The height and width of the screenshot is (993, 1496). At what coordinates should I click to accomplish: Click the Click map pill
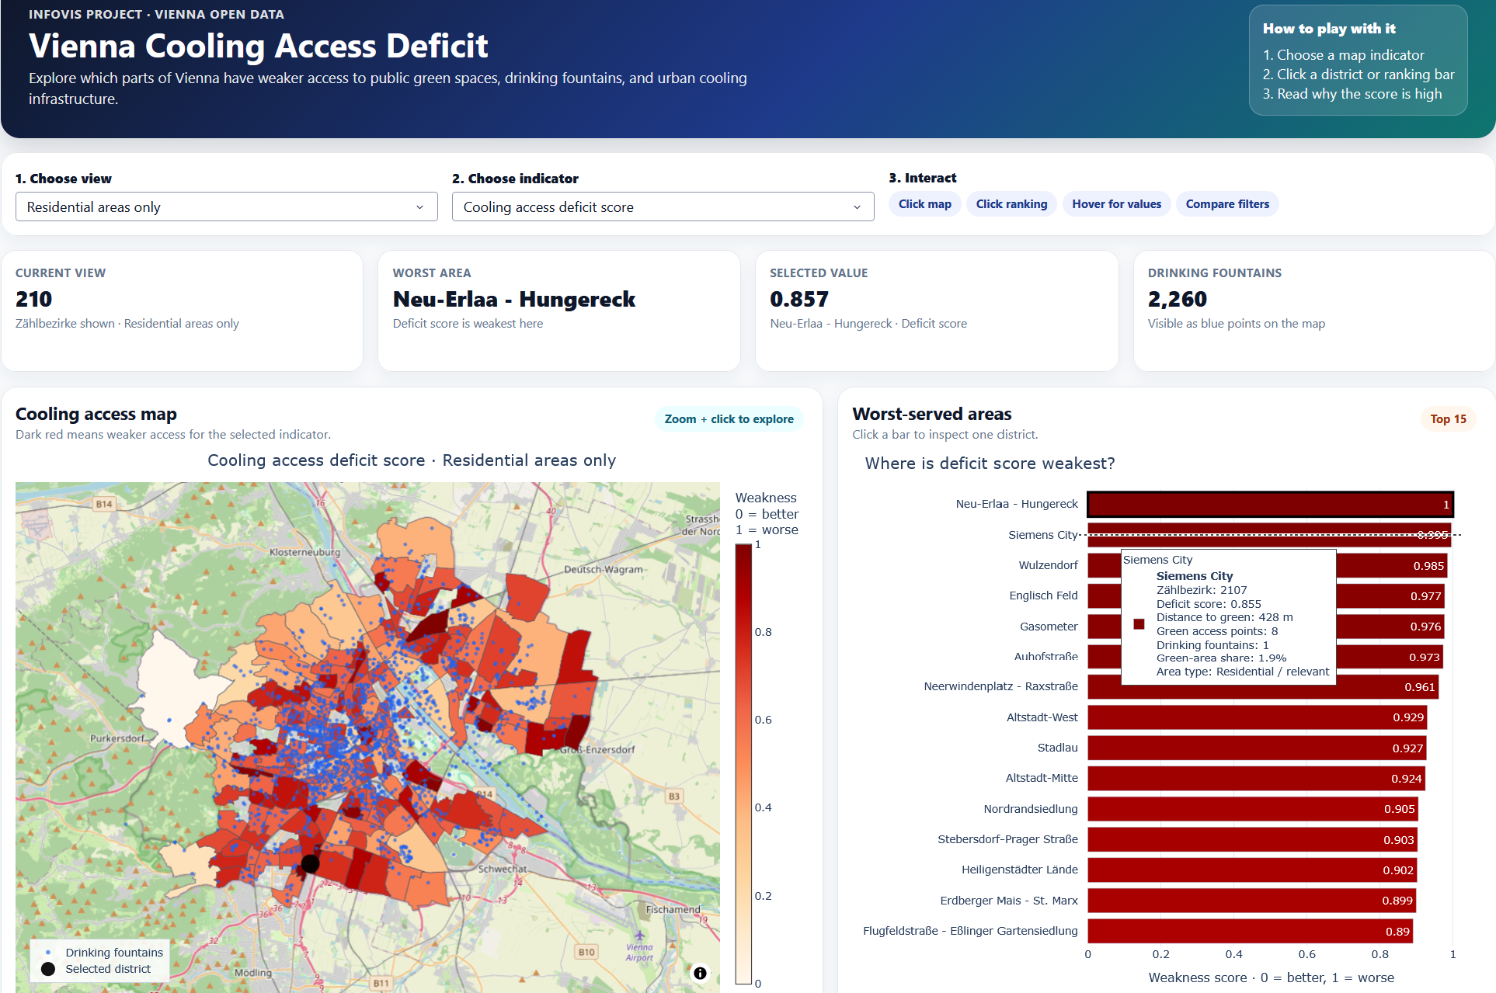(x=924, y=204)
